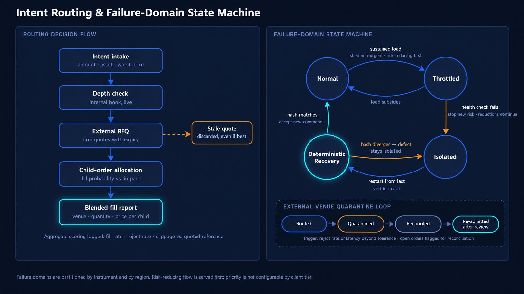
Task: Click 'EXTERNAL VENUE QUARANTINE LOOP' heading
Action: point(337,207)
